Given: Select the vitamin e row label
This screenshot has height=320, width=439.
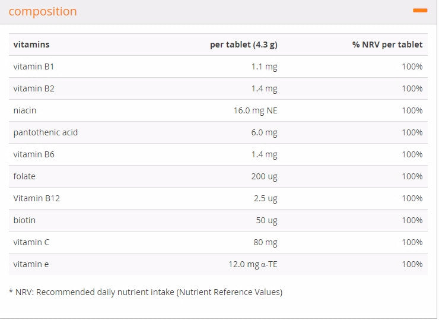Looking at the screenshot, I should tap(31, 264).
